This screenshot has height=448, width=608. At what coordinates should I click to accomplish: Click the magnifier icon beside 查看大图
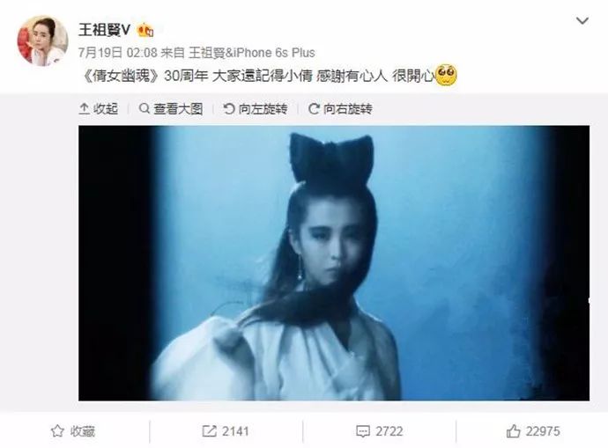click(x=145, y=108)
